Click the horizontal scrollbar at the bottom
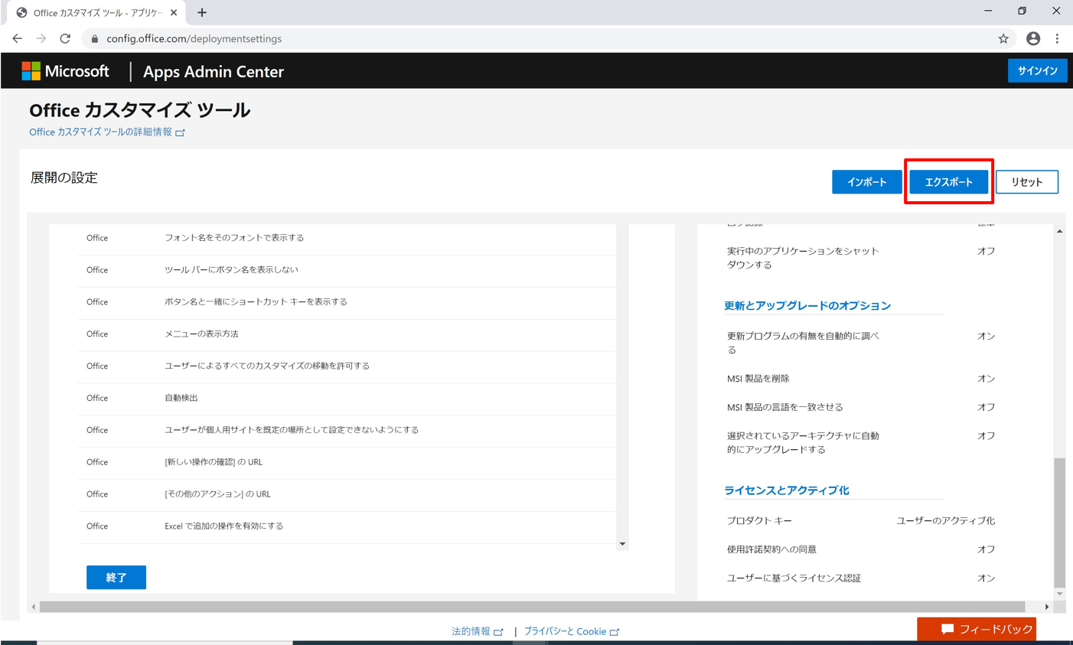This screenshot has width=1073, height=645. (x=532, y=607)
